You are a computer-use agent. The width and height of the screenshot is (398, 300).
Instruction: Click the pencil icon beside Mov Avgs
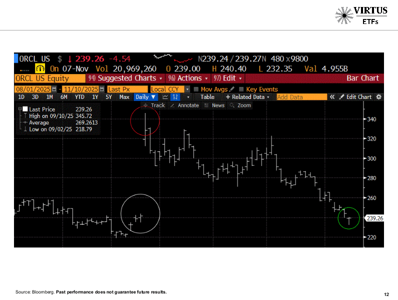click(x=231, y=89)
